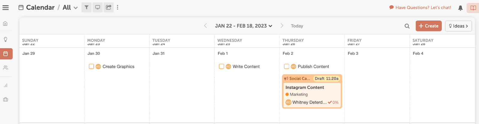Check the Publish Content task checkbox
The height and width of the screenshot is (124, 479).
[x=287, y=66]
